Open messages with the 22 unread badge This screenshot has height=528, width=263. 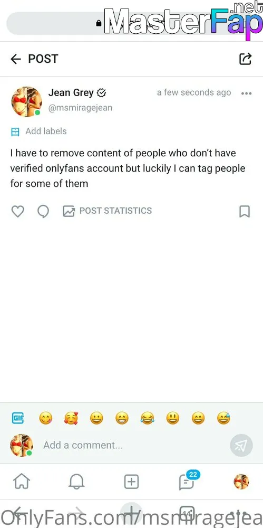(x=188, y=480)
